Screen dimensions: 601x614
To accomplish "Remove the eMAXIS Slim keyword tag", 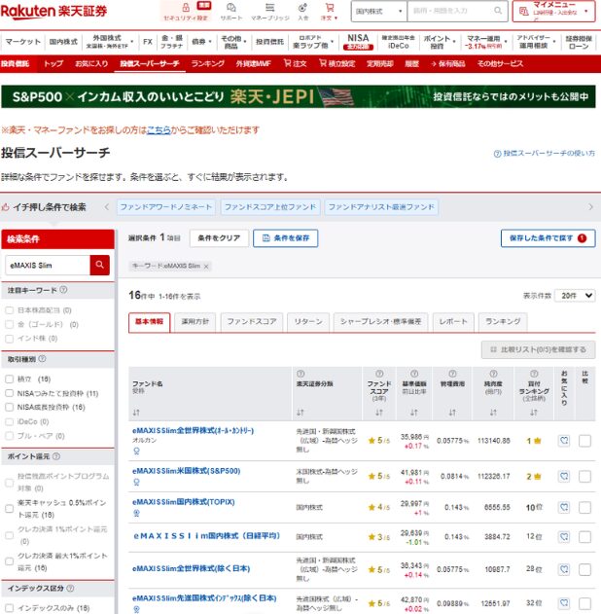I will 206,267.
